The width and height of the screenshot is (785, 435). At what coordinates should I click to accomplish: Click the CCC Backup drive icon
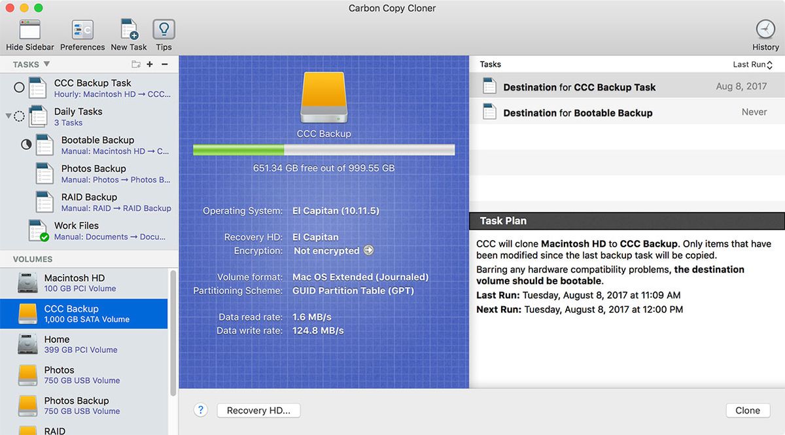[323, 98]
